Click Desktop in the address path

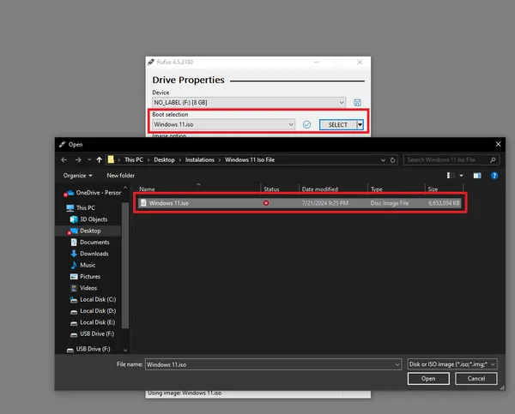(x=164, y=159)
